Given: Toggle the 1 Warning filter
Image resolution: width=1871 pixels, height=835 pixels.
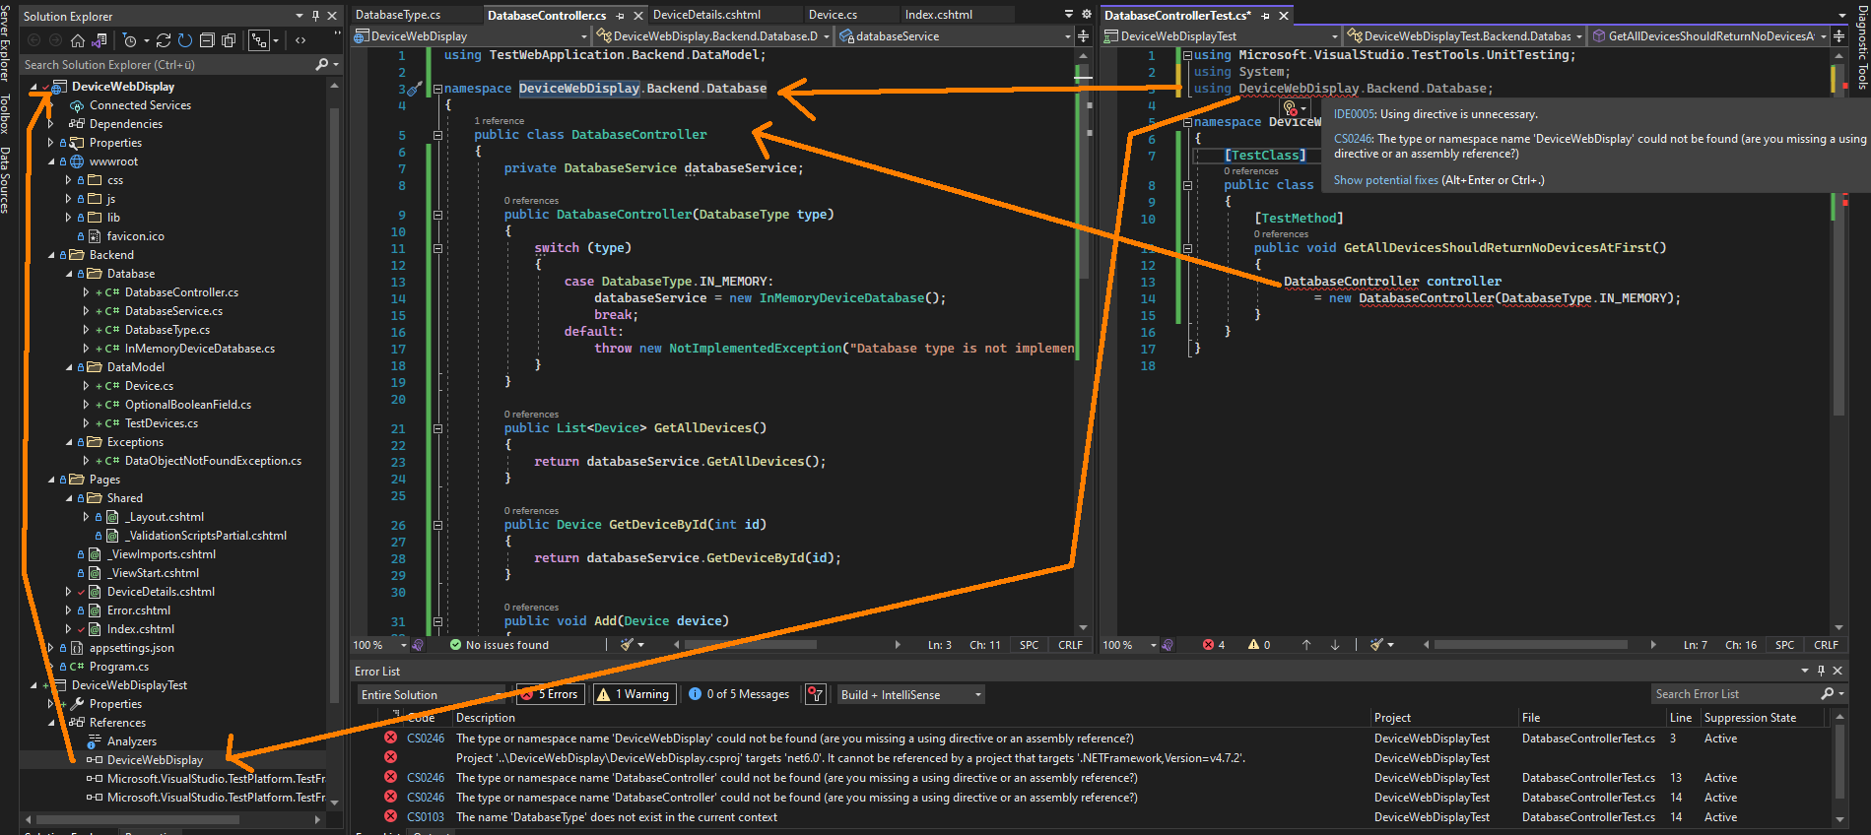Looking at the screenshot, I should click(x=634, y=694).
